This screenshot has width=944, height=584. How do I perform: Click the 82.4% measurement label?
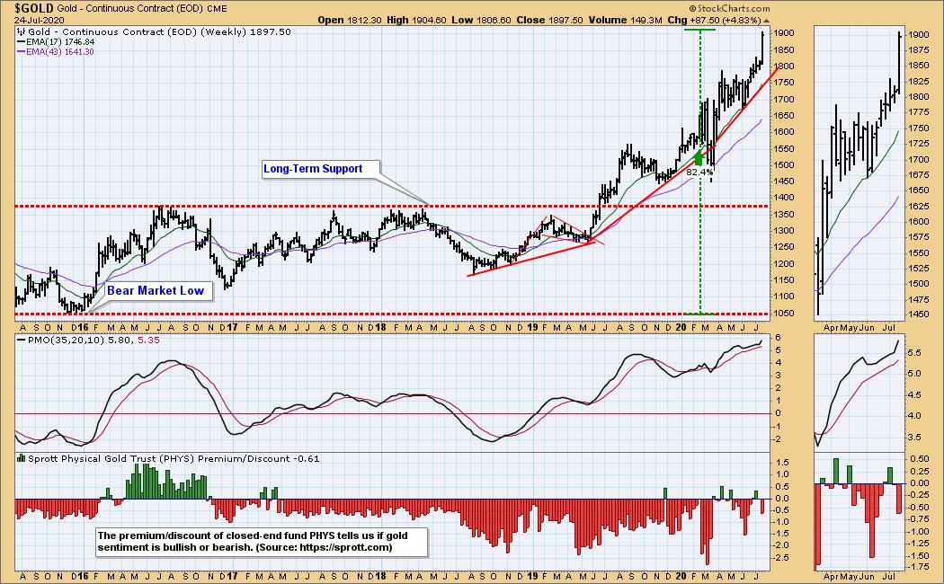click(x=699, y=172)
